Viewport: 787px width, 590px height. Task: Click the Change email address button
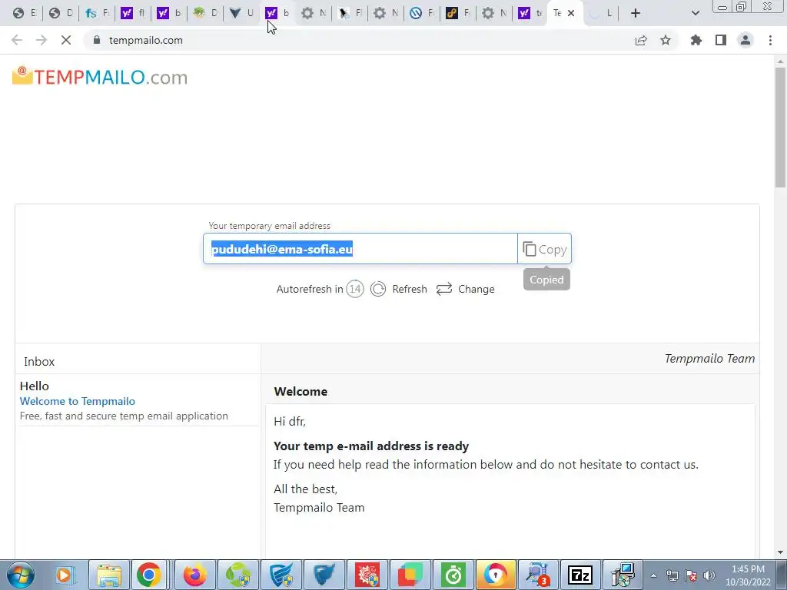click(x=465, y=289)
